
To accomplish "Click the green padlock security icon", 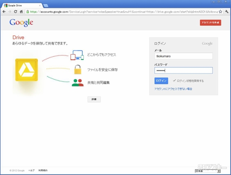I will pos(28,12).
